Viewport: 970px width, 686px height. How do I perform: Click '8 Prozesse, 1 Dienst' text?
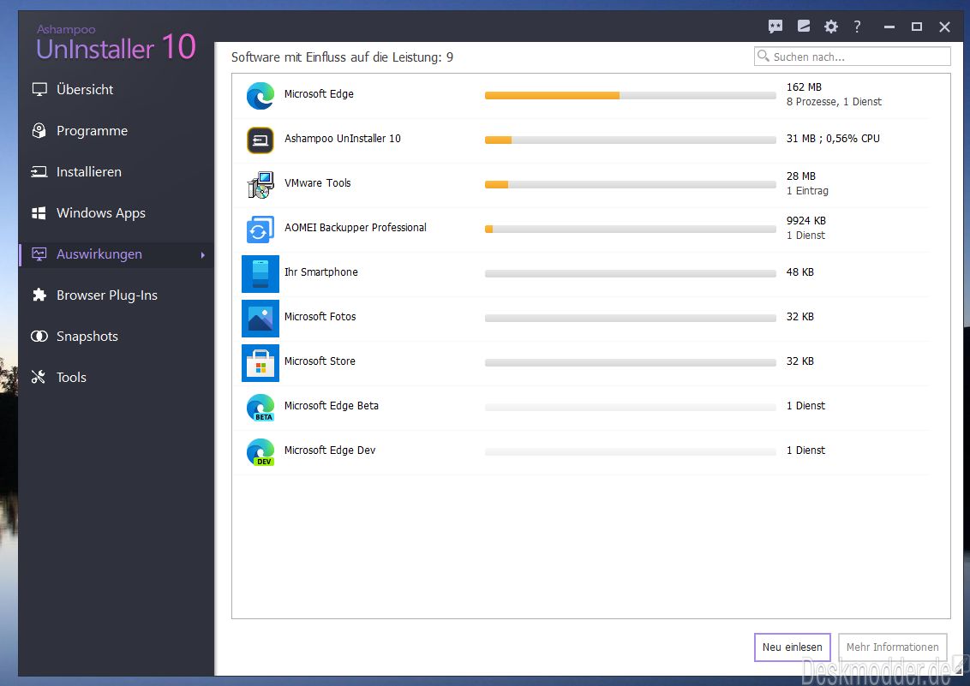click(834, 102)
